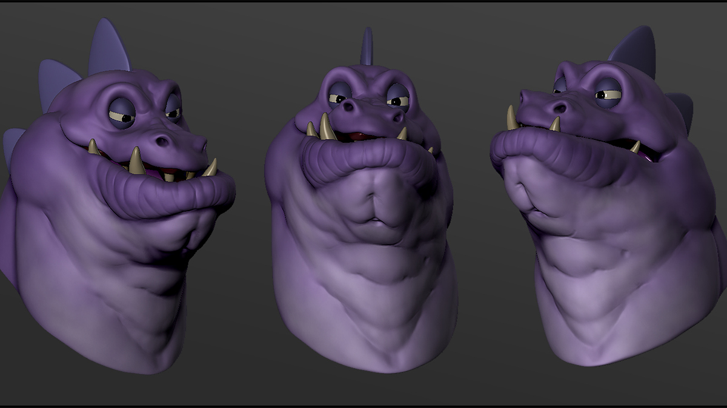Select the middle front-facing dragon head
The image size is (727, 408).
362,200
